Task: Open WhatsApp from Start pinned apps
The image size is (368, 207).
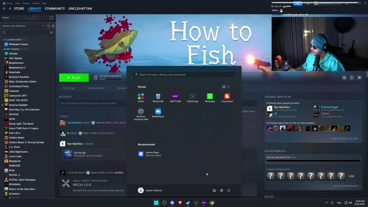Action: point(210,98)
